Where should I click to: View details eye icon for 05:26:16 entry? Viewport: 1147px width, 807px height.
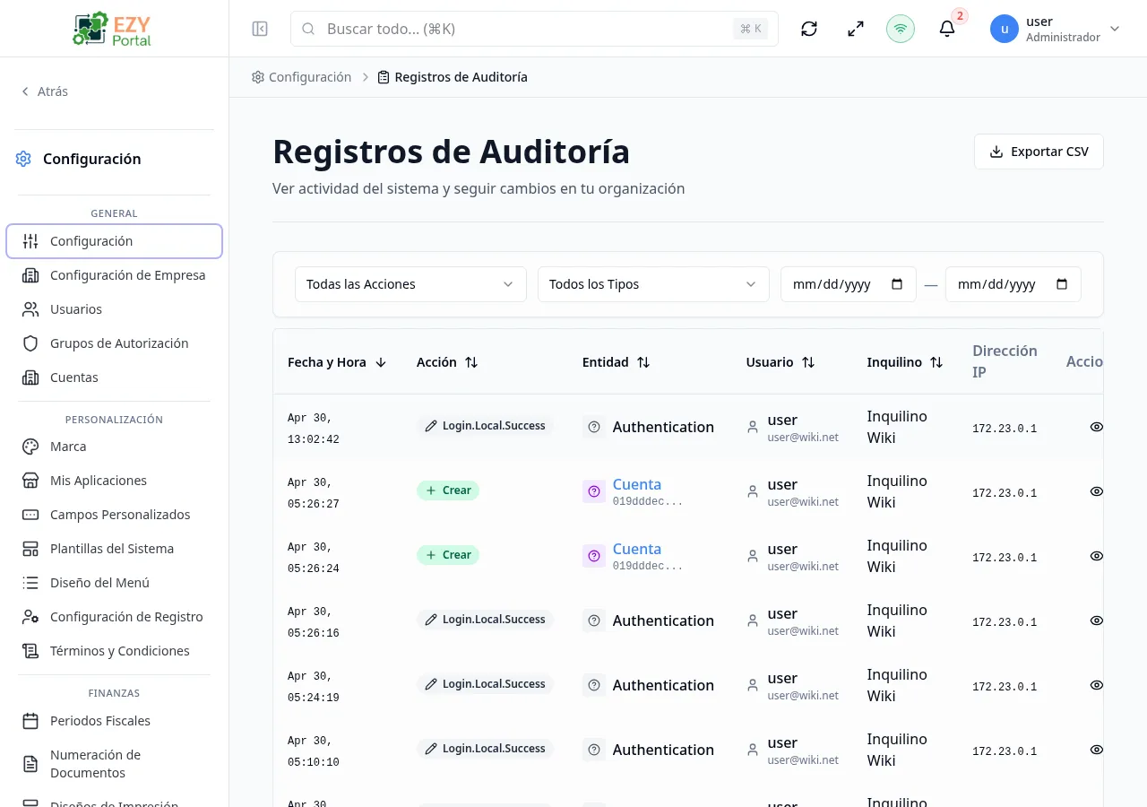coord(1096,620)
